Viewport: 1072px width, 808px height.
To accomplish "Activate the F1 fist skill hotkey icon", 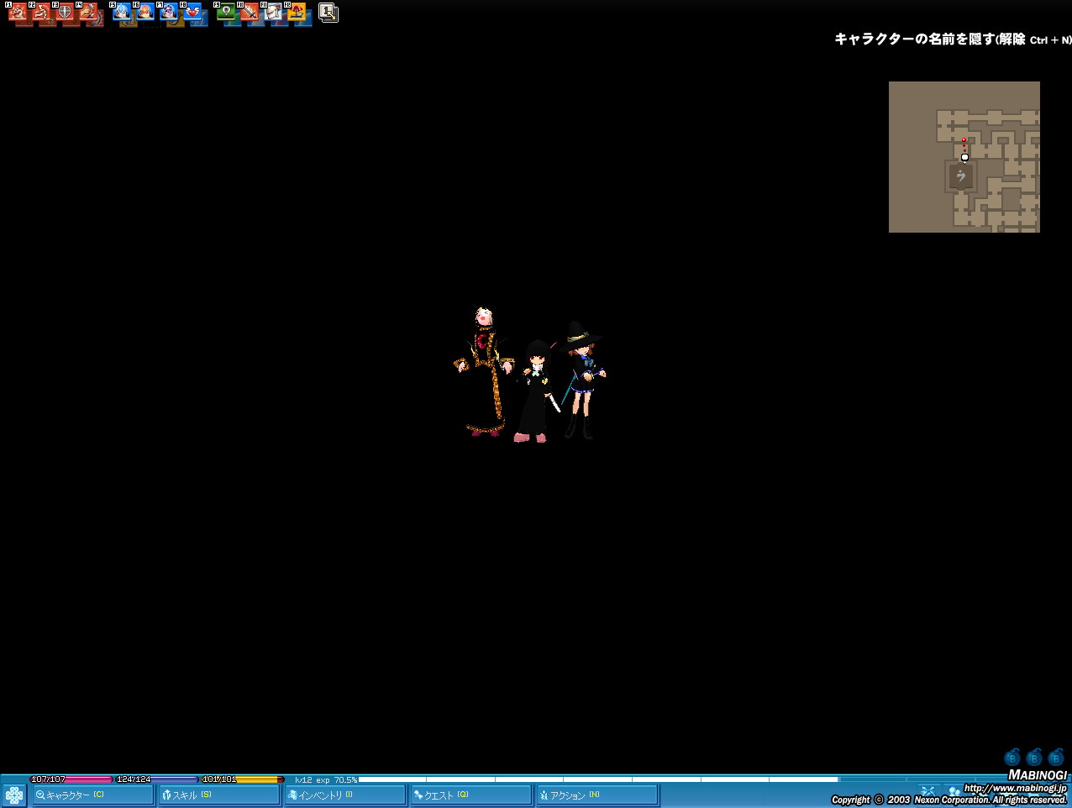I will [x=18, y=13].
